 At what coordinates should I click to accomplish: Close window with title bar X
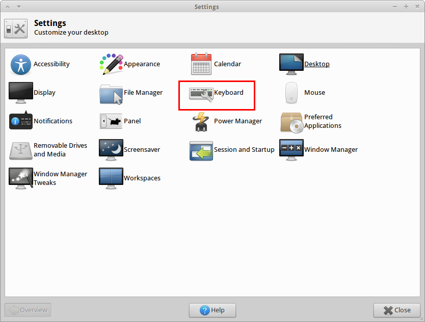pyautogui.click(x=417, y=7)
